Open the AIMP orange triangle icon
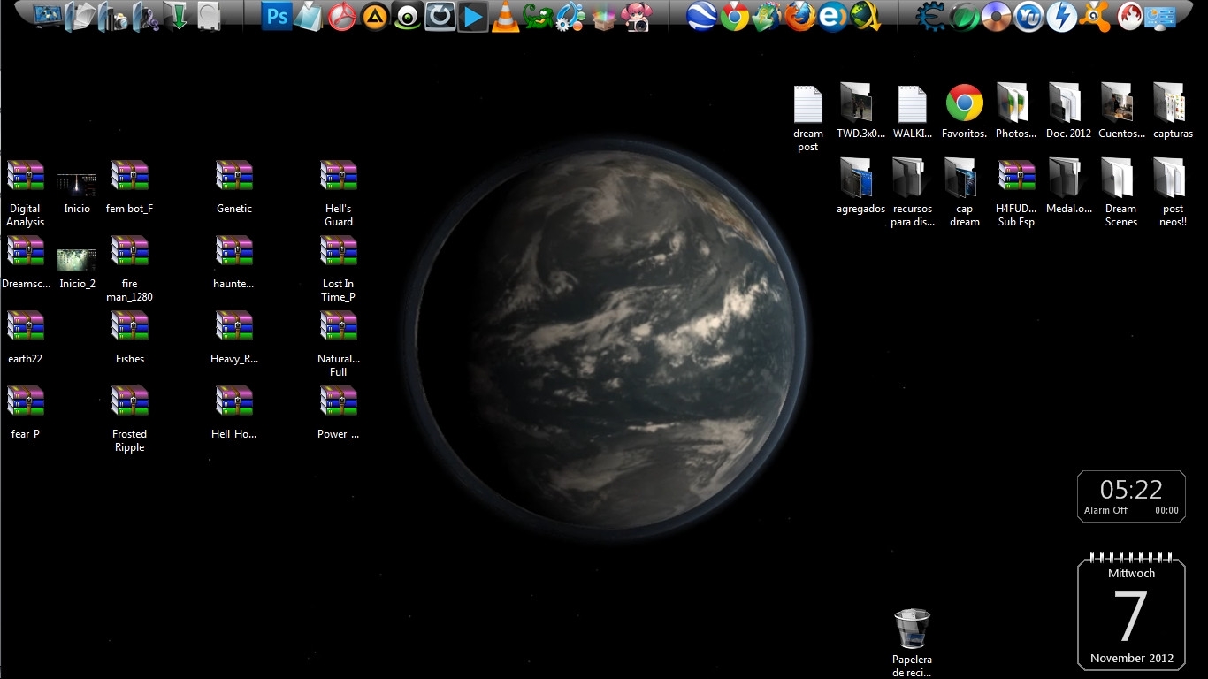This screenshot has width=1208, height=679. click(375, 17)
